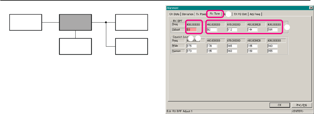Open the Deviation tab
The width and height of the screenshot is (314, 114).
(x=188, y=14)
